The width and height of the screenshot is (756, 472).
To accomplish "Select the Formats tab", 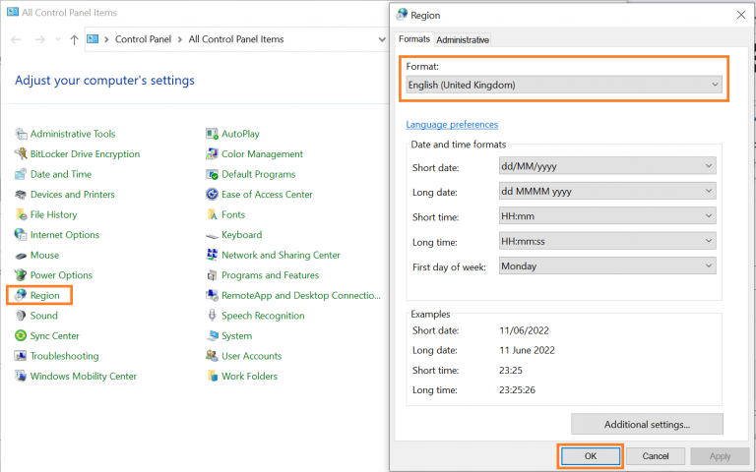I will tap(413, 39).
